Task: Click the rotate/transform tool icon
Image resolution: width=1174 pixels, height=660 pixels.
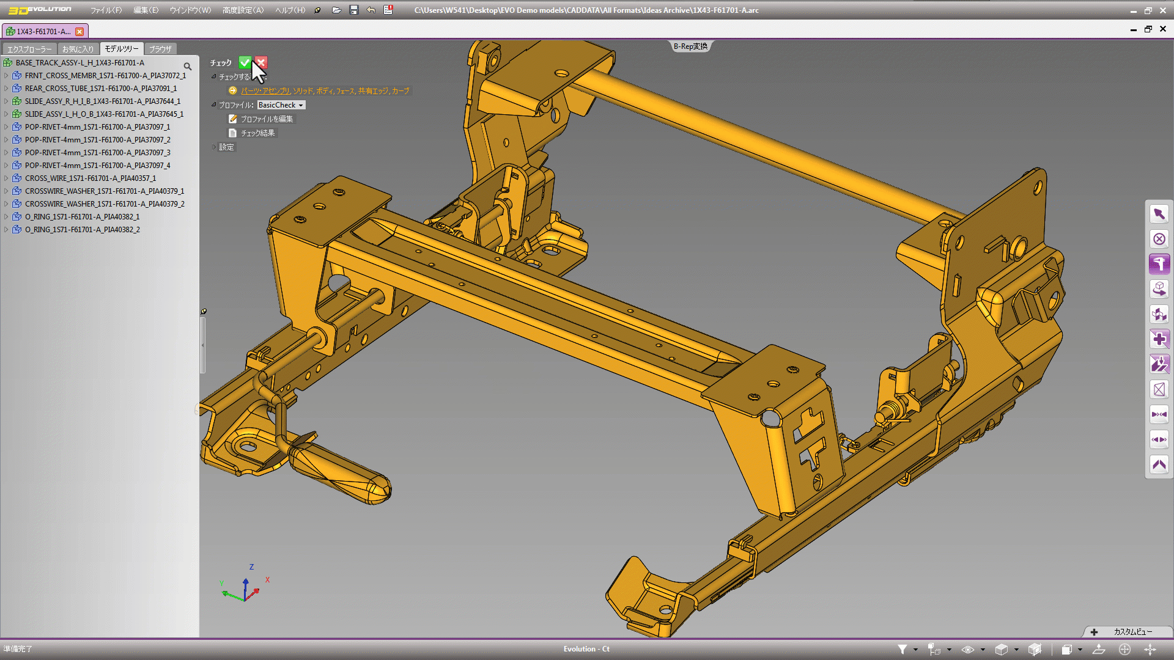Action: (x=1159, y=288)
